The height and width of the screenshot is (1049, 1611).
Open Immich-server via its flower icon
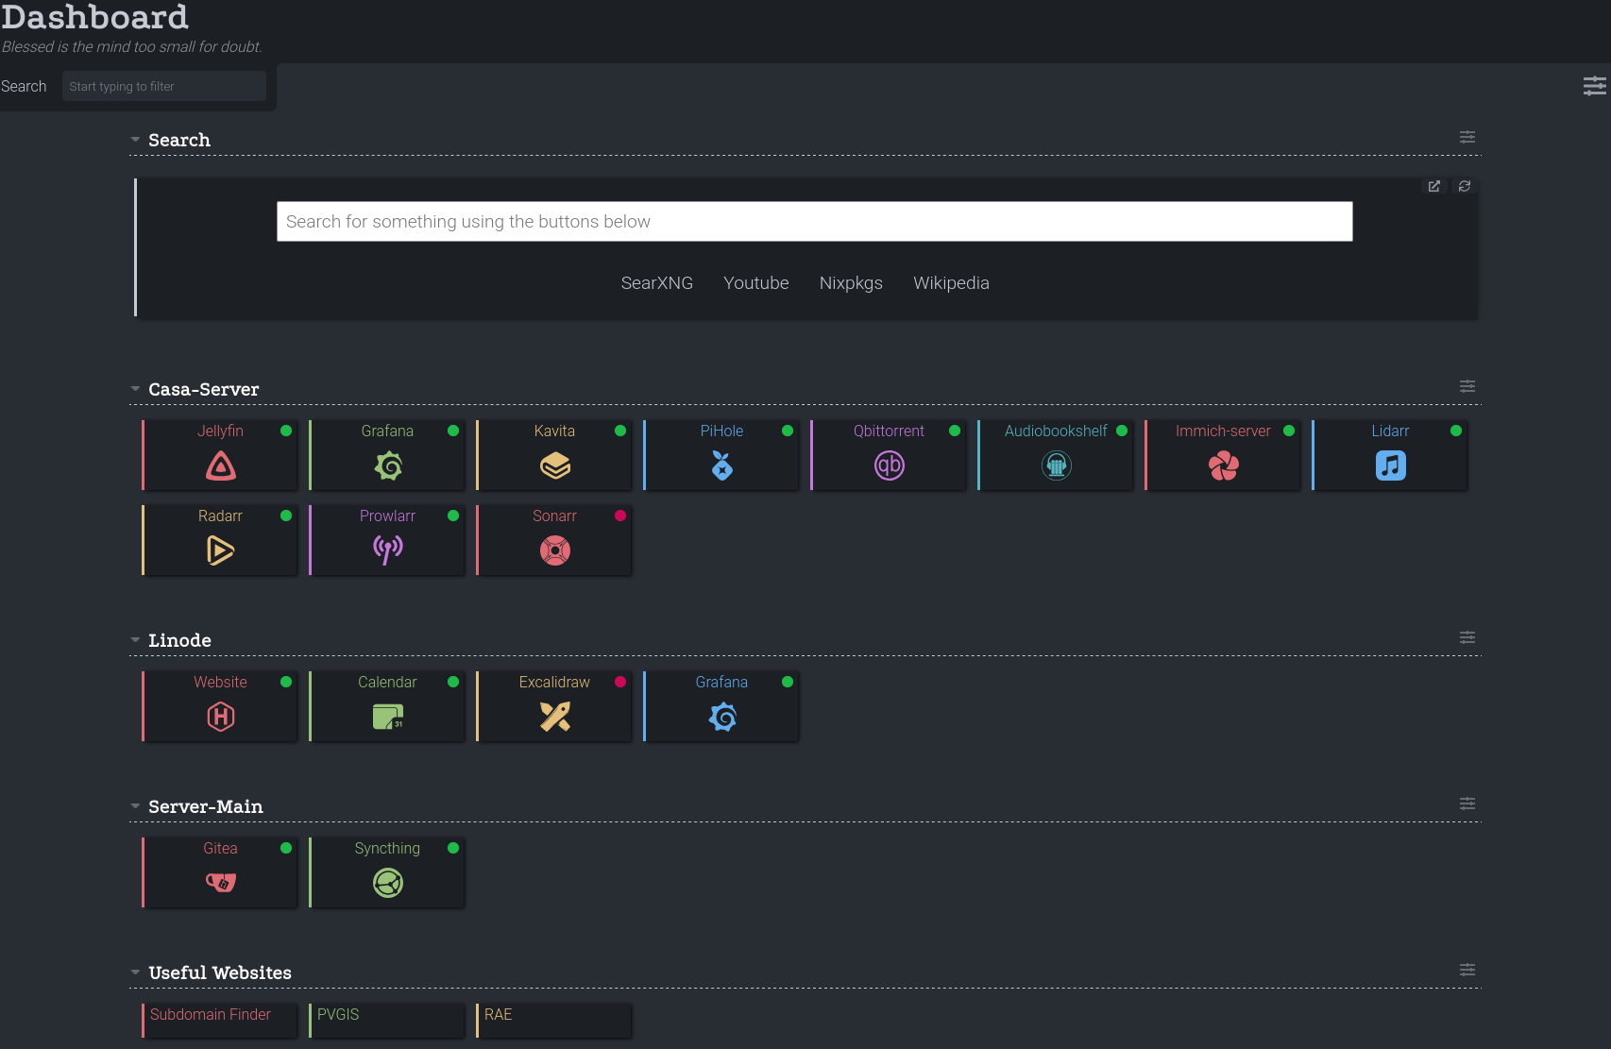click(x=1222, y=465)
